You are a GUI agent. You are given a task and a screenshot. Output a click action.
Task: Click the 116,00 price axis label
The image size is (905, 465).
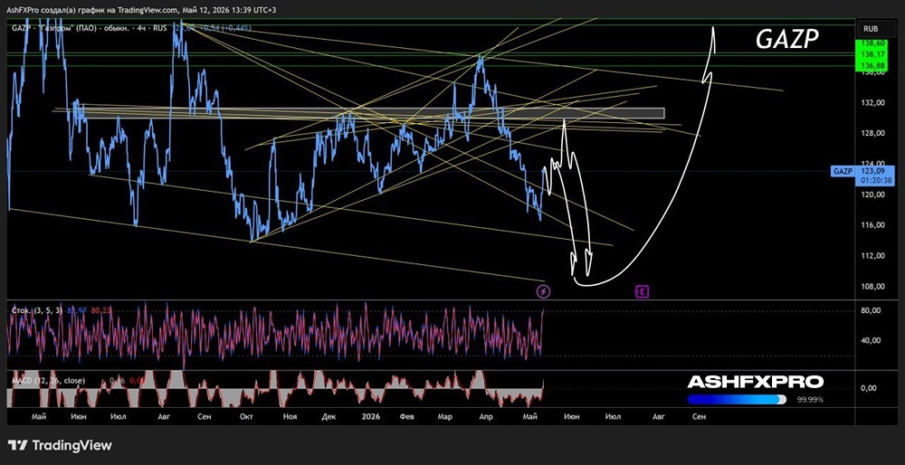tap(873, 225)
